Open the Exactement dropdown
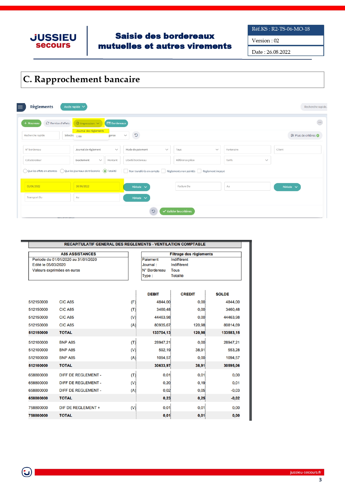The width and height of the screenshot is (345, 489). pyautogui.click(x=89, y=160)
